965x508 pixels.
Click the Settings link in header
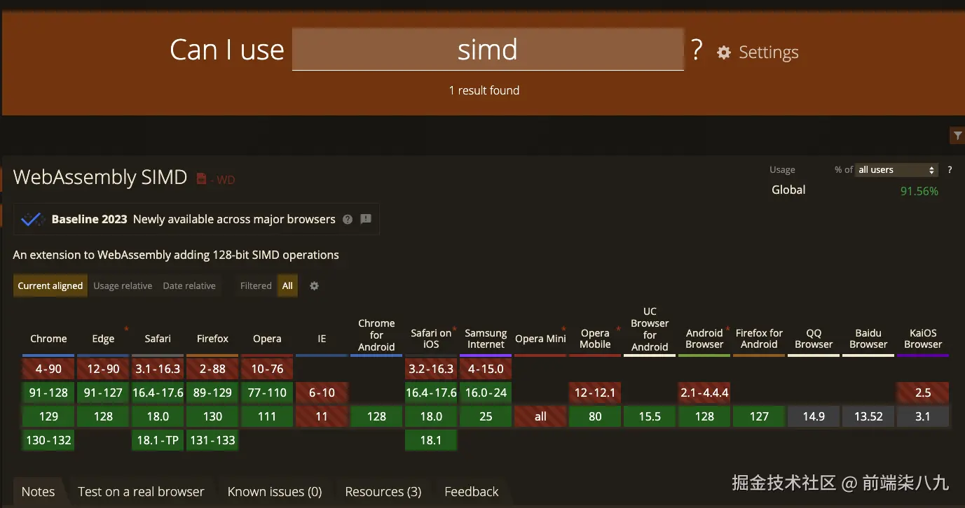tap(769, 52)
